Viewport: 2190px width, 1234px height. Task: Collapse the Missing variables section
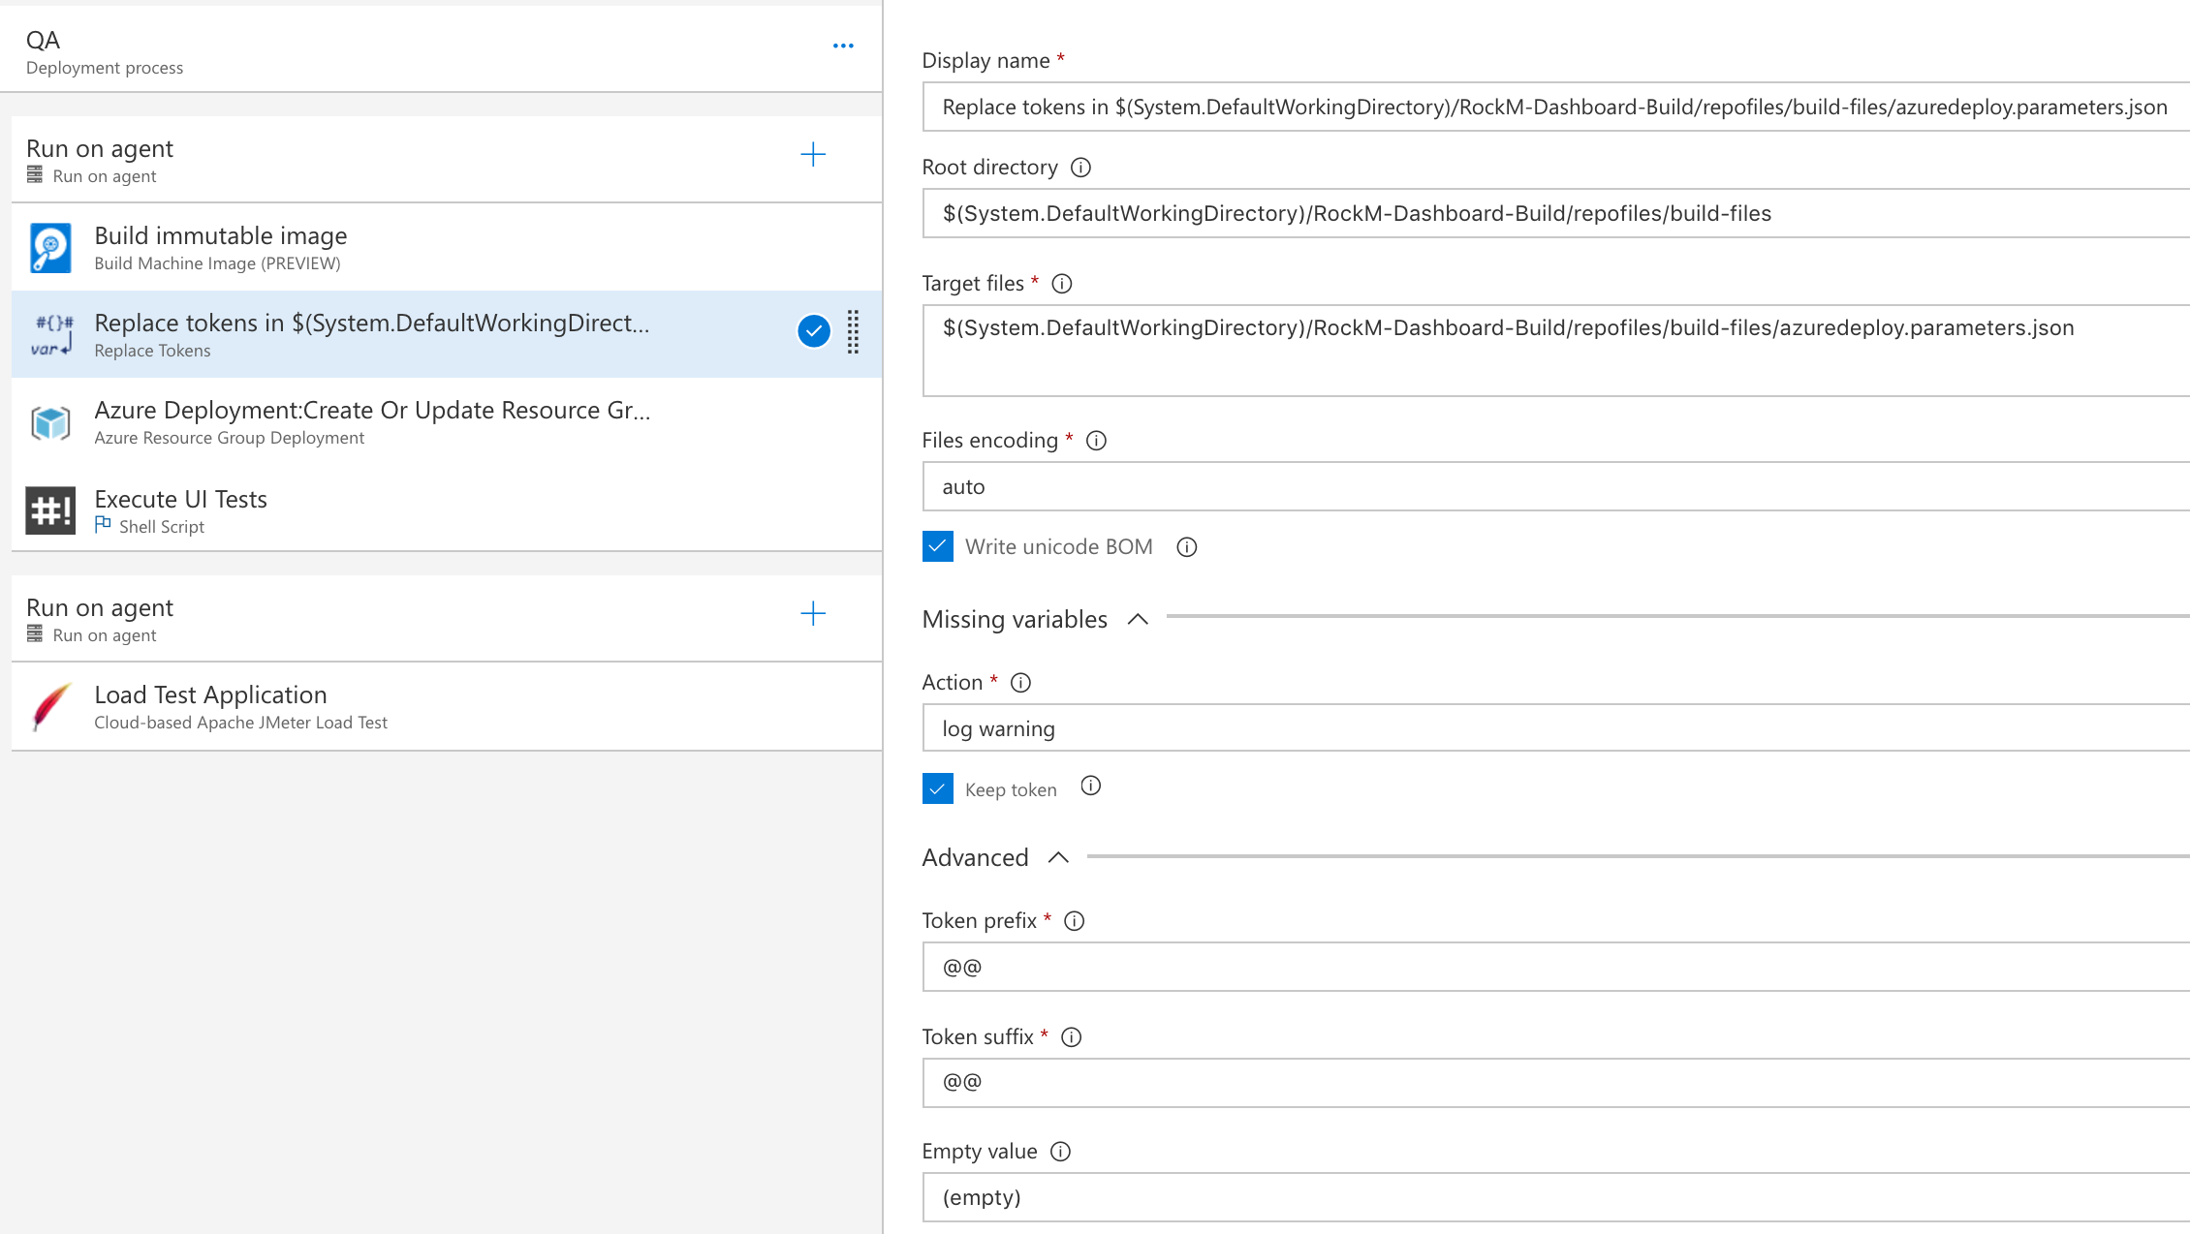(x=1138, y=619)
